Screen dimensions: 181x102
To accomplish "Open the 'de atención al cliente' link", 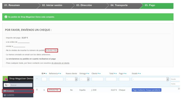I will pos(60,63).
